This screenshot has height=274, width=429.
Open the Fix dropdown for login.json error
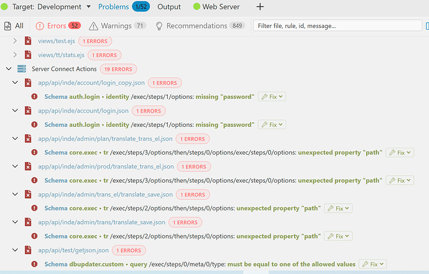click(272, 125)
